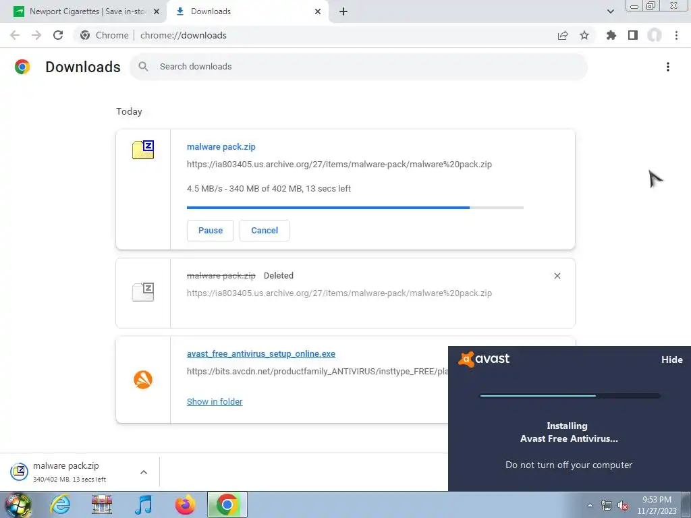The width and height of the screenshot is (691, 518).
Task: Cancel the malware pack.zip download
Action: pos(265,231)
